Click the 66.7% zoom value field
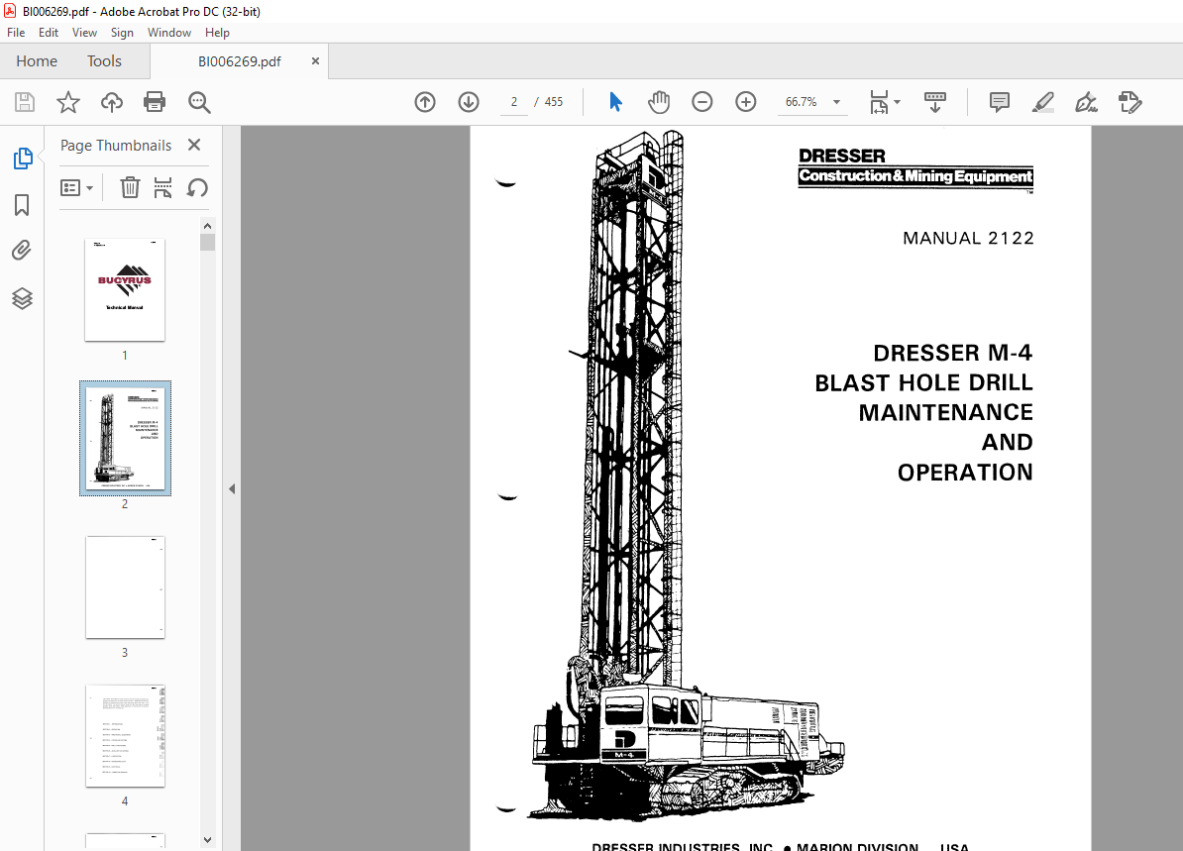This screenshot has width=1183, height=851. point(802,102)
